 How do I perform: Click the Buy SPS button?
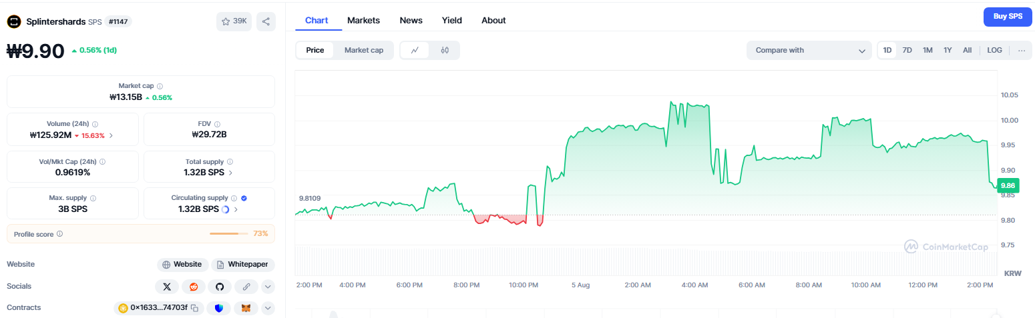click(x=1008, y=16)
